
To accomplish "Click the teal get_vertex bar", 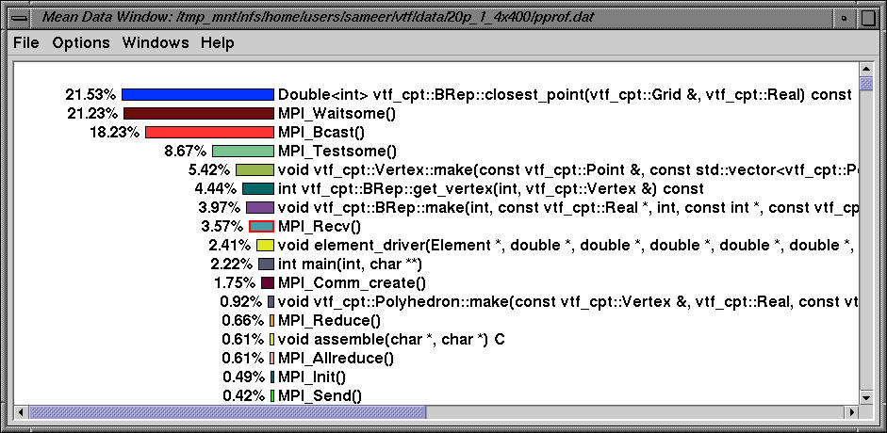I will pyautogui.click(x=258, y=188).
